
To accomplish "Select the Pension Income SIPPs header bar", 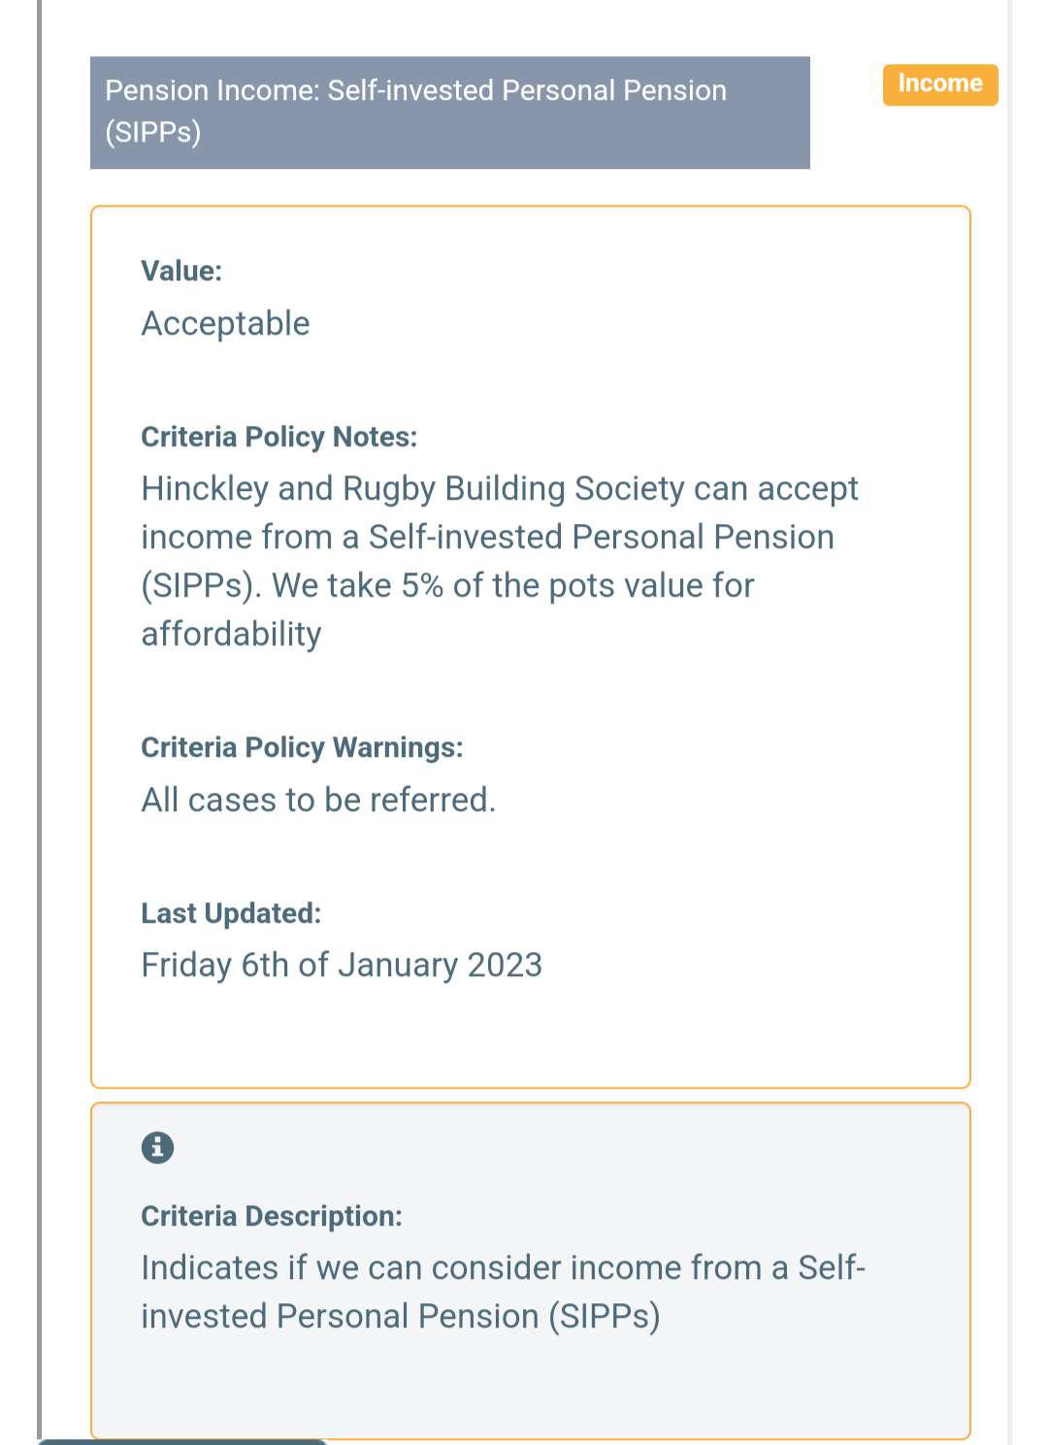I will coord(450,113).
